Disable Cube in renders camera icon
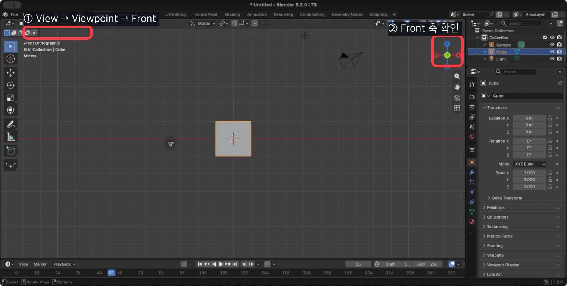The width and height of the screenshot is (567, 286). (x=559, y=52)
